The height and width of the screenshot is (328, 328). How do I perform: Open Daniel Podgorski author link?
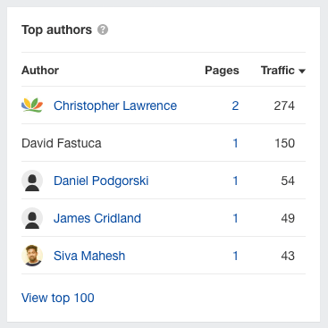(x=101, y=181)
